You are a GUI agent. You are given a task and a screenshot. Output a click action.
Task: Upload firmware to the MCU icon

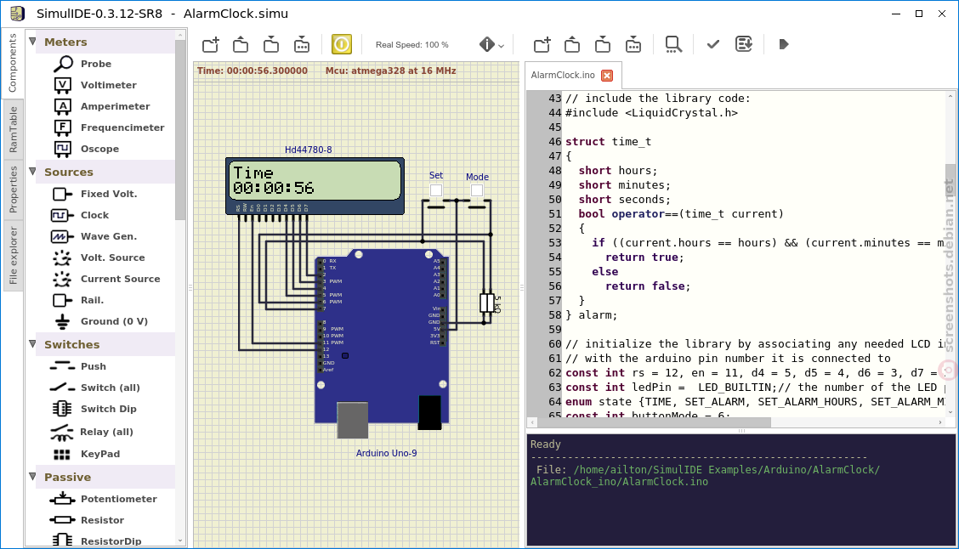tap(744, 45)
